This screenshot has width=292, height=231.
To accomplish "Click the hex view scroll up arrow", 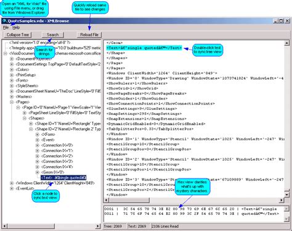I will click(x=286, y=209).
